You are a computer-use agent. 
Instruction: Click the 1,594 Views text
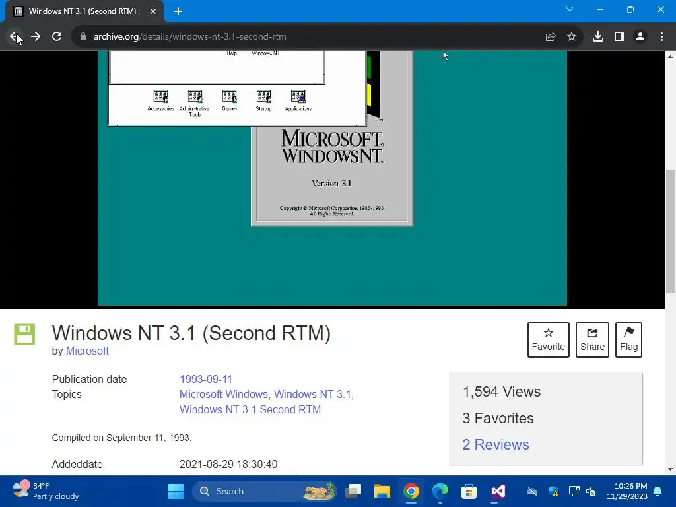[502, 392]
